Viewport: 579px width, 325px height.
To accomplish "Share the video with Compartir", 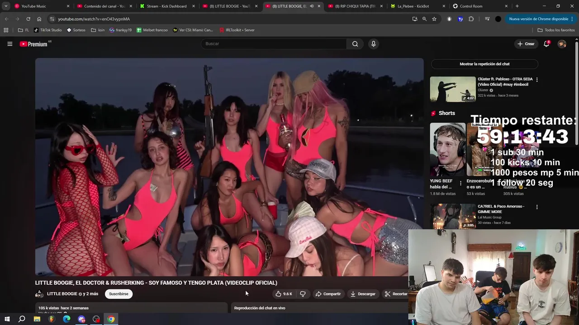I will pyautogui.click(x=328, y=294).
